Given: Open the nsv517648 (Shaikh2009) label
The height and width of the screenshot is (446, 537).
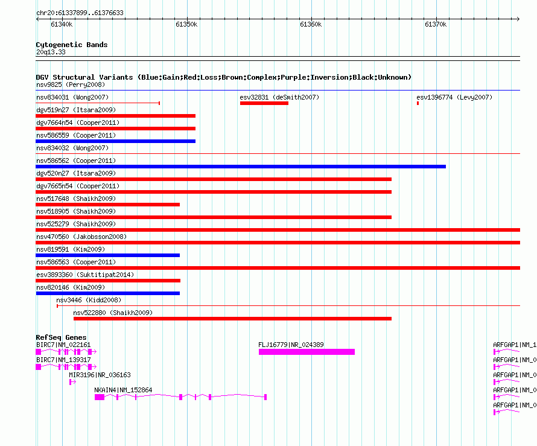Looking at the screenshot, I should click(x=76, y=199).
